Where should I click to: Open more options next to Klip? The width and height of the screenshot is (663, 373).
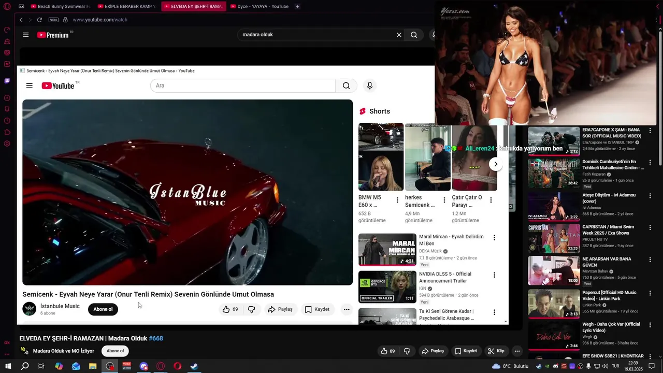click(517, 351)
